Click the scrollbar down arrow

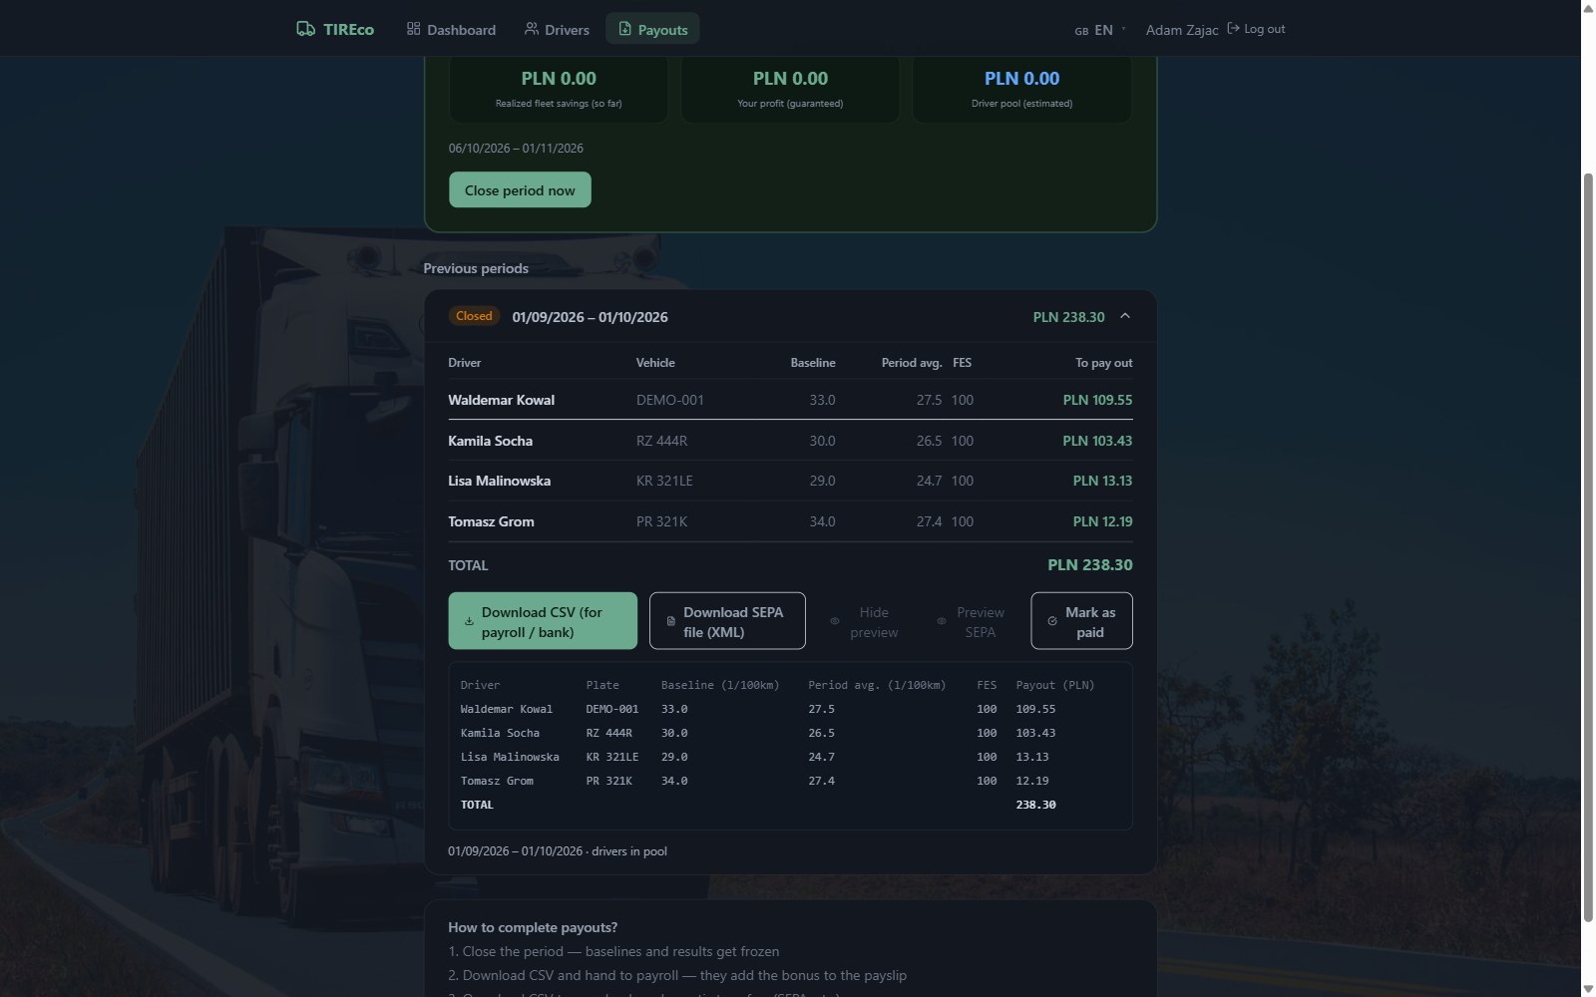[1588, 988]
